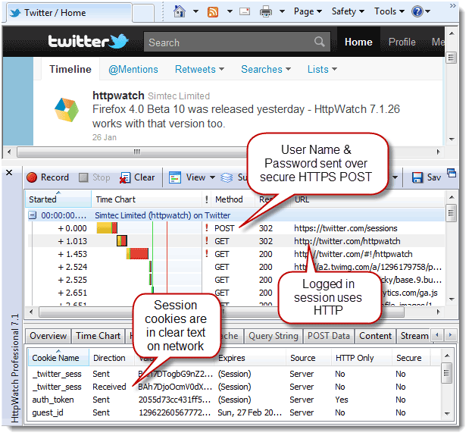Viewport: 472px width, 439px height.
Task: Open the @Mentions link on Twitter
Action: pyautogui.click(x=133, y=69)
